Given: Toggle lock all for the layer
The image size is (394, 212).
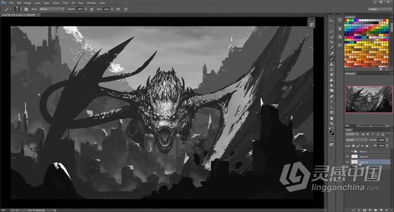Looking at the screenshot, I should point(367,146).
